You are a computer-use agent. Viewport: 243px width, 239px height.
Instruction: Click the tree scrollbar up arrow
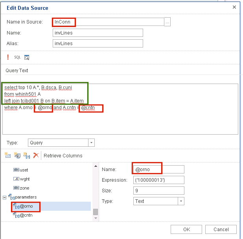pos(95,166)
